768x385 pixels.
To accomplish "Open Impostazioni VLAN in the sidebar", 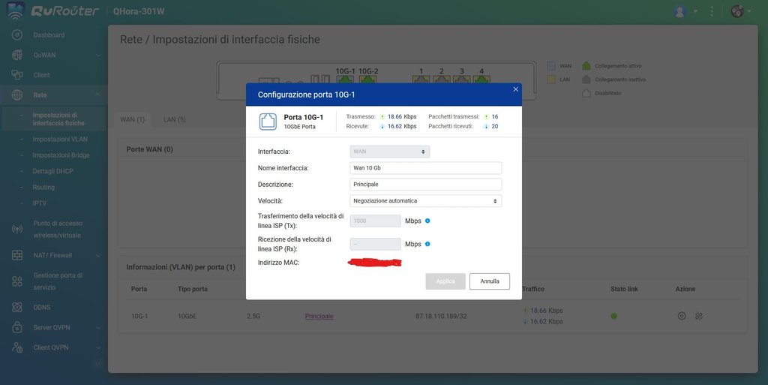I will click(x=59, y=140).
